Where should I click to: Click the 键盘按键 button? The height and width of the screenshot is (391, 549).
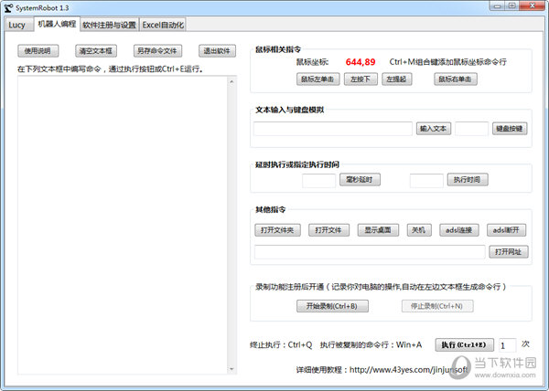coord(510,129)
